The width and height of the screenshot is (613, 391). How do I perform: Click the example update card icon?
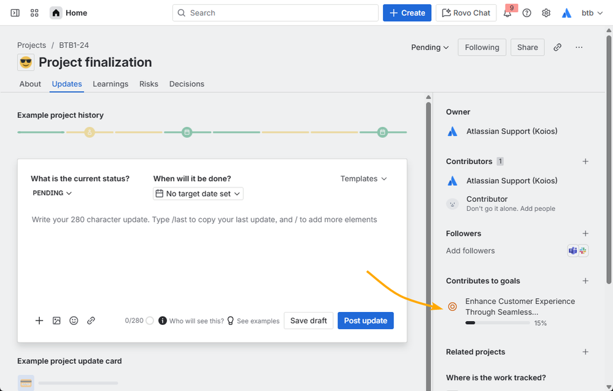point(26,383)
